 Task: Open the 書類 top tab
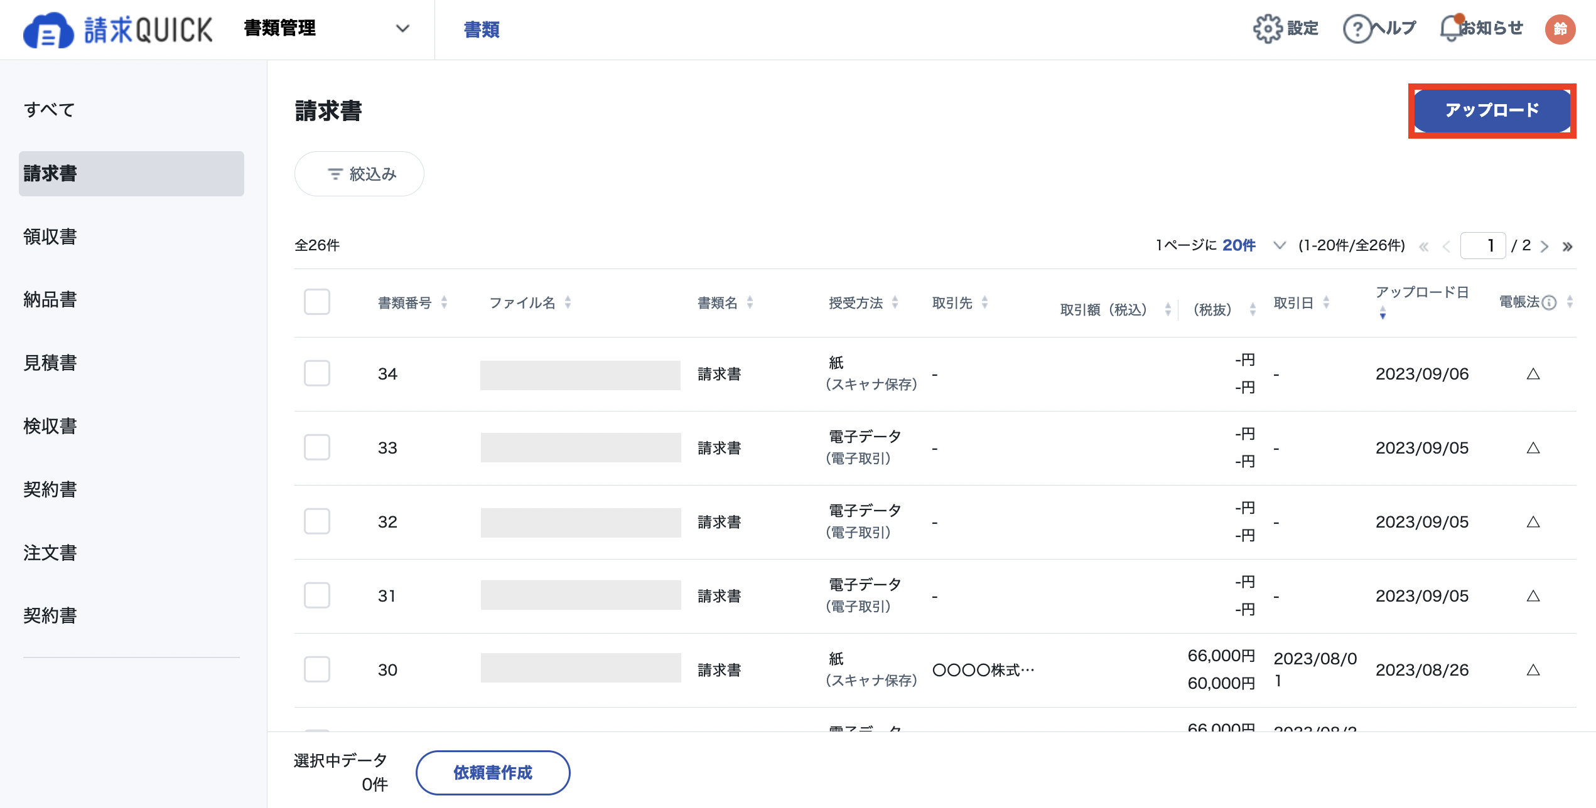[x=482, y=29]
